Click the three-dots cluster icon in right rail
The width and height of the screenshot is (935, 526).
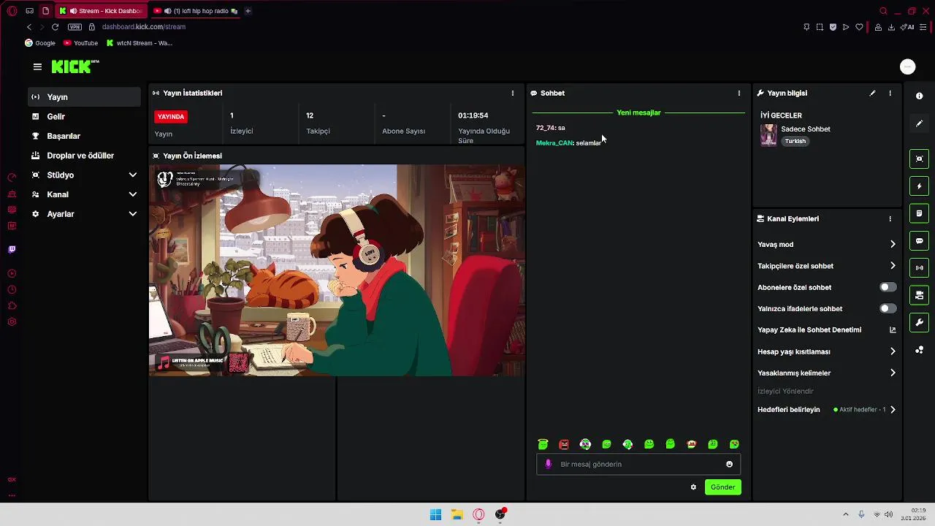919,350
